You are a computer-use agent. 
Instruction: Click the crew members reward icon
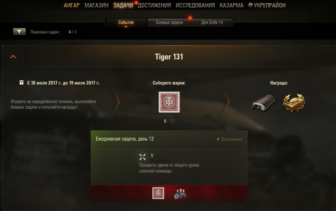180,194
